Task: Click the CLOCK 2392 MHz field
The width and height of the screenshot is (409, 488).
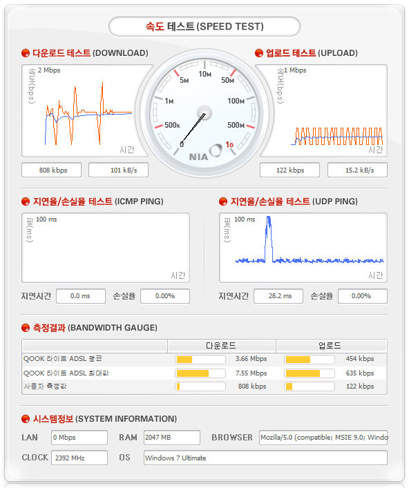Action: 79,458
